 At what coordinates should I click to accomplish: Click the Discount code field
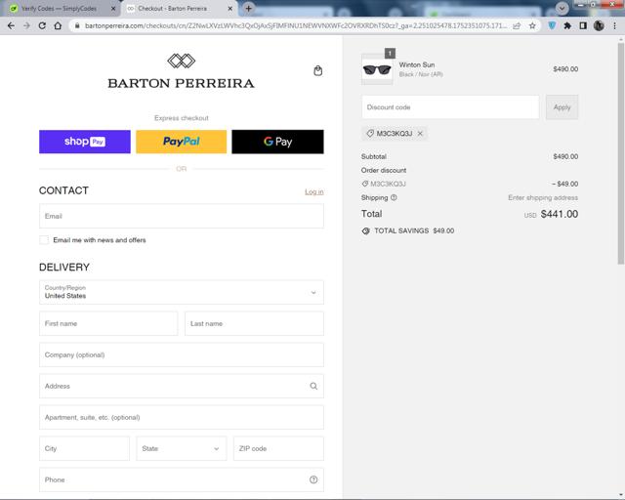[450, 106]
